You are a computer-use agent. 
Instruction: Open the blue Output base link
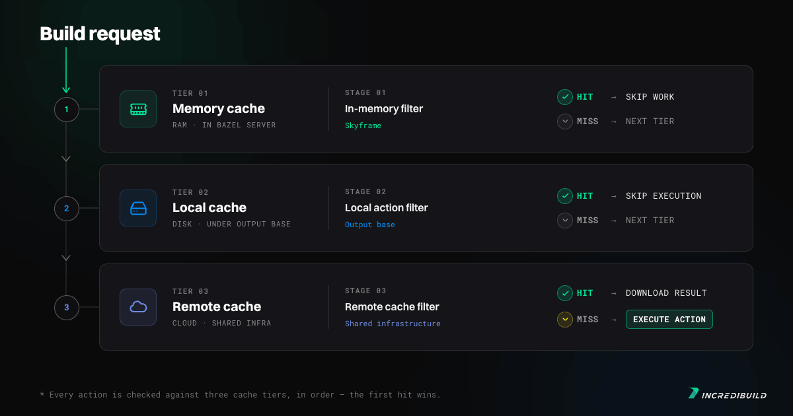(x=370, y=225)
